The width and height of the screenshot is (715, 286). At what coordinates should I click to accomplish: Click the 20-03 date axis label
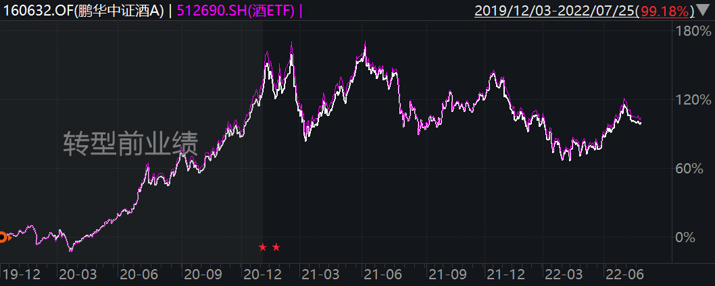click(x=78, y=274)
